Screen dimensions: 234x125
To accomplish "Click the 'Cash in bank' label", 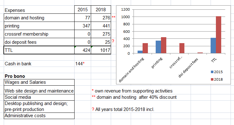I will point(18,64).
